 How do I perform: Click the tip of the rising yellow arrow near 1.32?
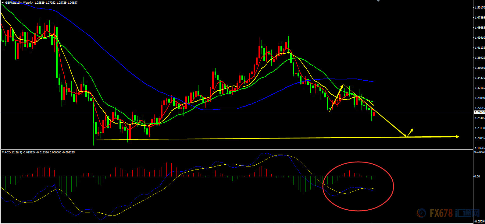[342, 86]
